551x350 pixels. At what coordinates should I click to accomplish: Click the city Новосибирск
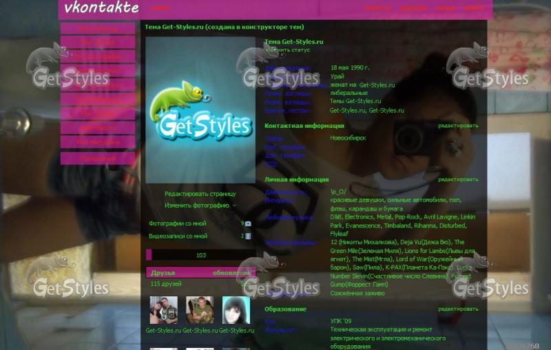point(348,138)
